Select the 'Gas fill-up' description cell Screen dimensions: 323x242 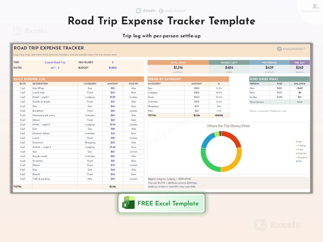click(x=55, y=88)
